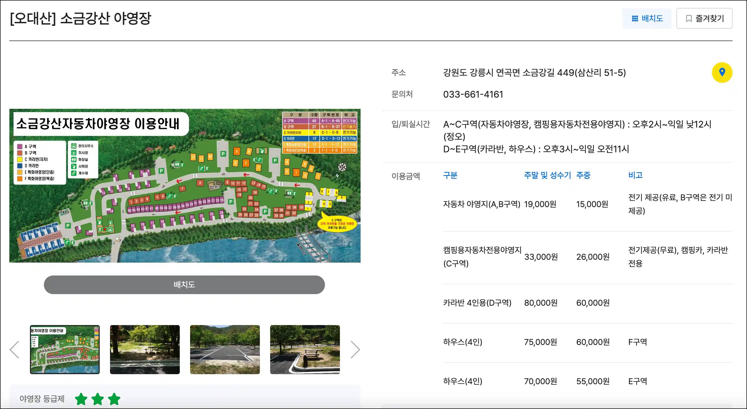Go to the previous thumbnail with left arrow
This screenshot has height=409, width=747.
[x=14, y=349]
